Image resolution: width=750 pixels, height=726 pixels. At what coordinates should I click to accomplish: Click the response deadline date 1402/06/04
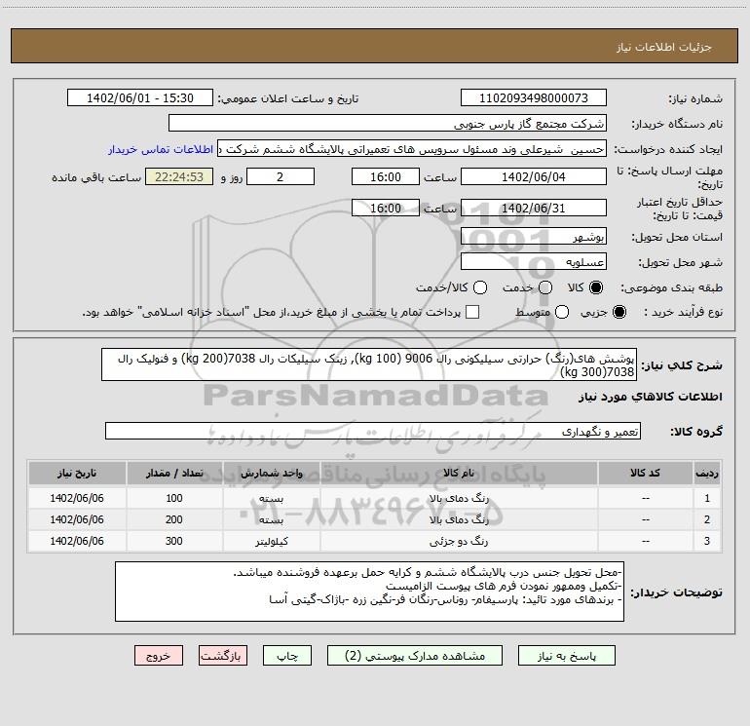click(x=534, y=176)
